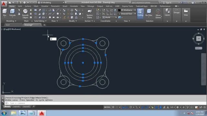Toggle MODEL space button in status bar

(x=107, y=107)
